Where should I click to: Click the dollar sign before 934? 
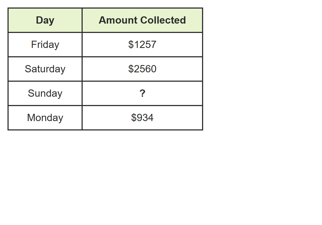pyautogui.click(x=134, y=118)
